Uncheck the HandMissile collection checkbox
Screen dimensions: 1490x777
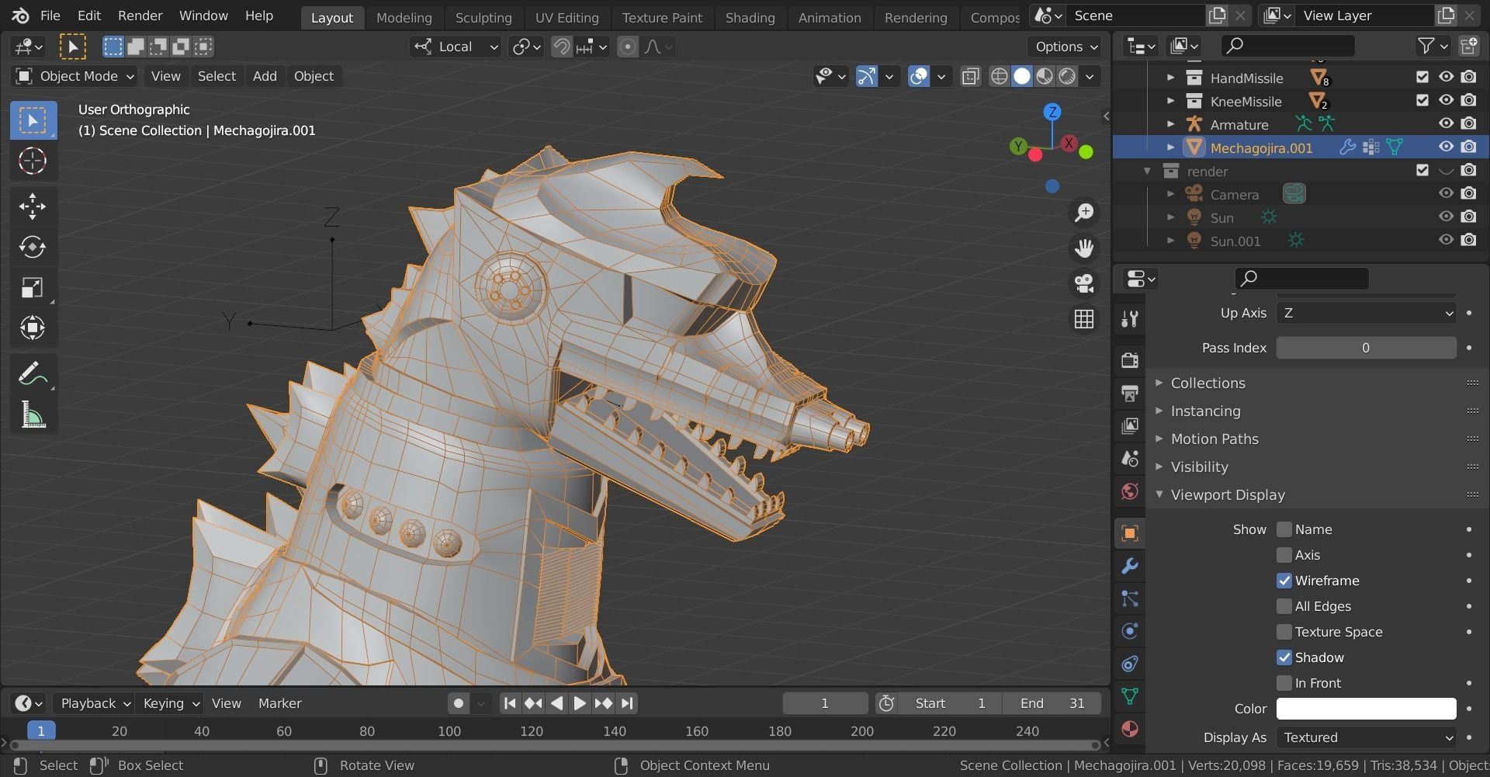point(1422,77)
